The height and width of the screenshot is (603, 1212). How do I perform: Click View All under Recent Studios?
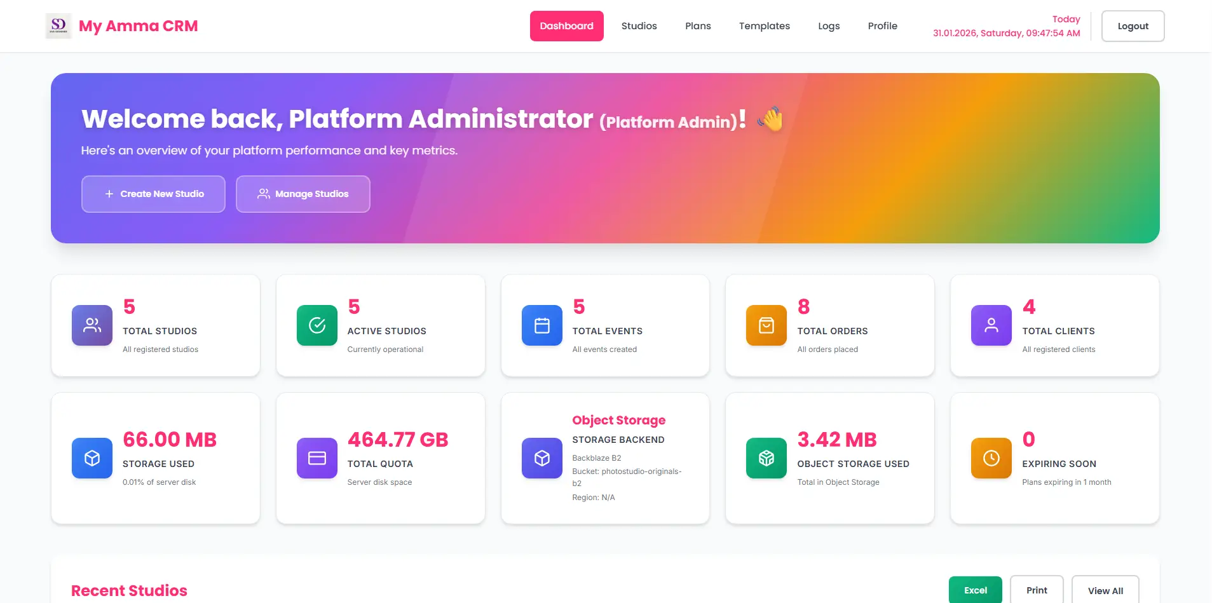point(1105,590)
